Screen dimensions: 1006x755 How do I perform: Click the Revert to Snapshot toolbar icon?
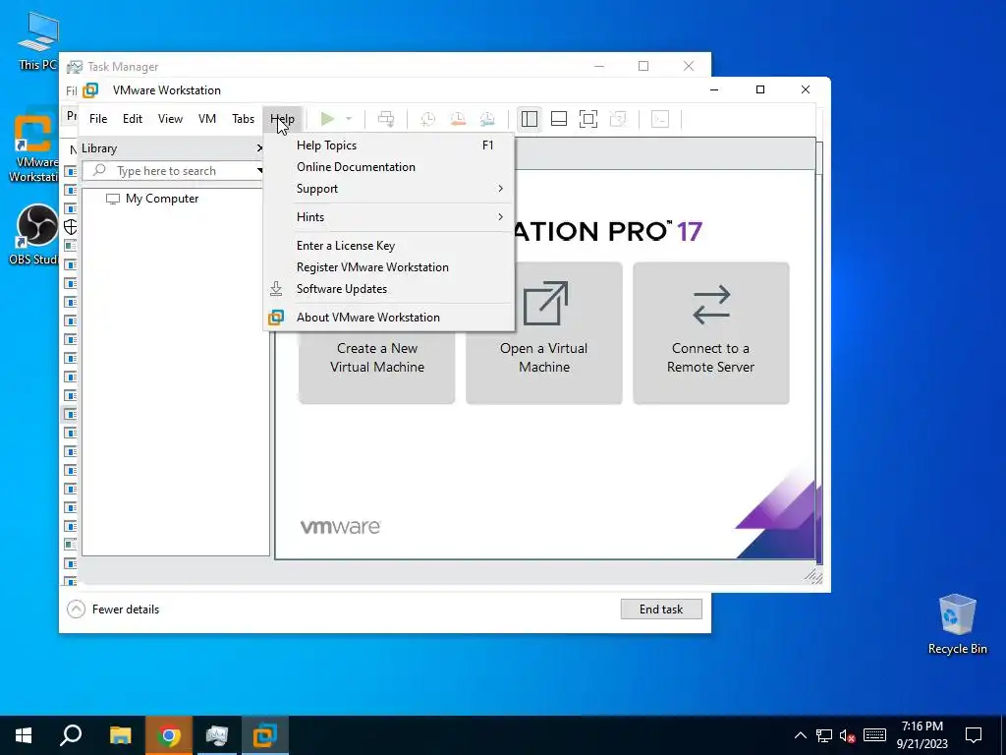[458, 119]
